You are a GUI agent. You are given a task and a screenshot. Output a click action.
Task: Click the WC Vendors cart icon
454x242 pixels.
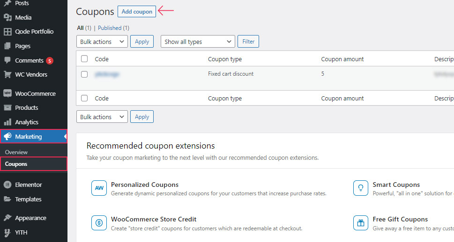(x=7, y=74)
